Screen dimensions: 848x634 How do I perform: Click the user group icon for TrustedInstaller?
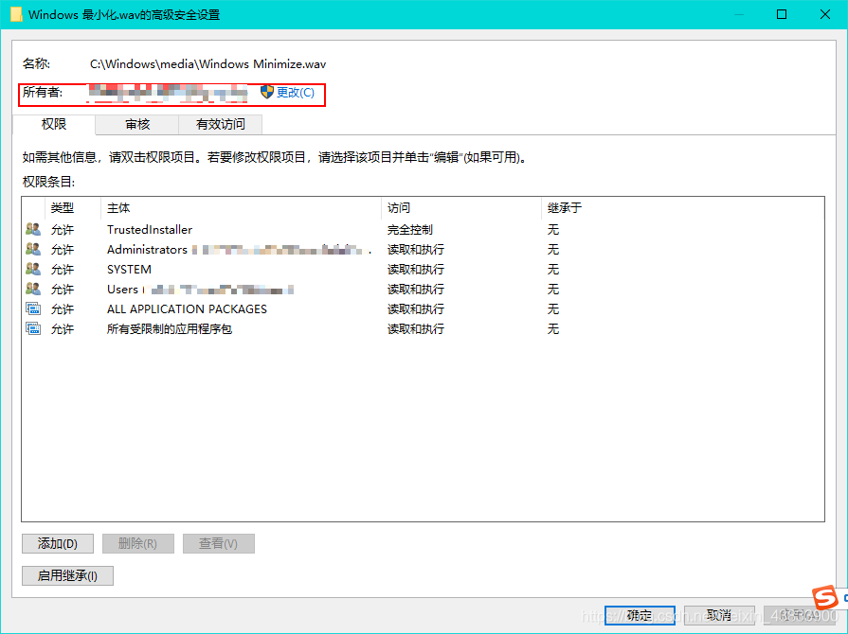click(33, 230)
